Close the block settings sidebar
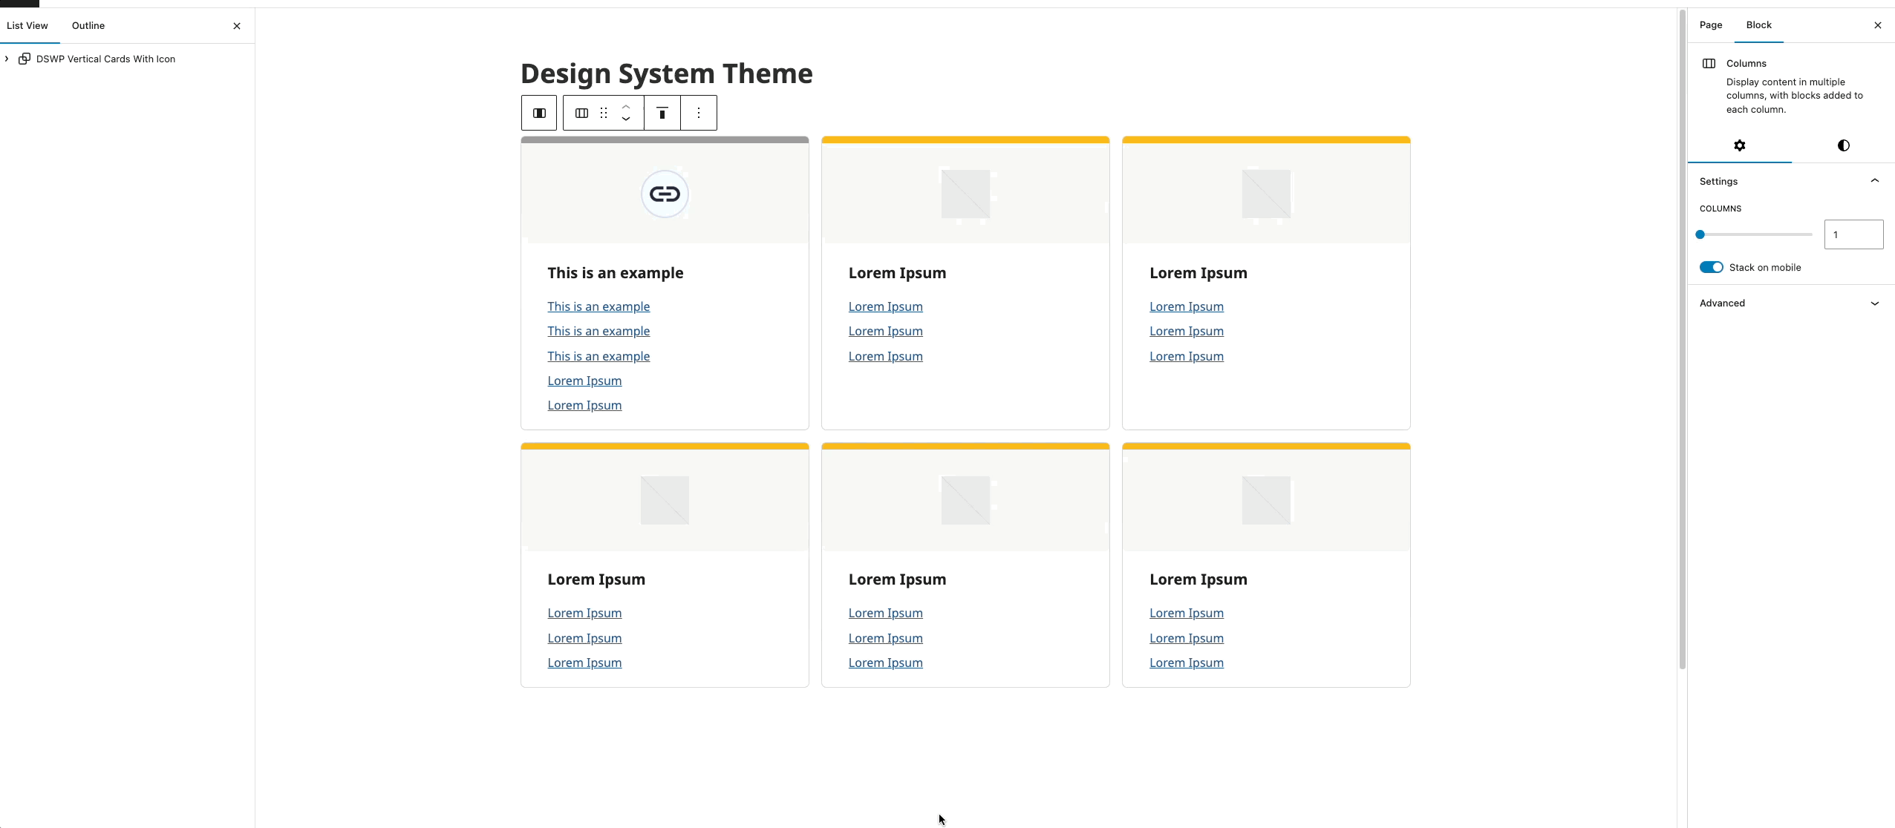1895x828 pixels. coord(1878,25)
